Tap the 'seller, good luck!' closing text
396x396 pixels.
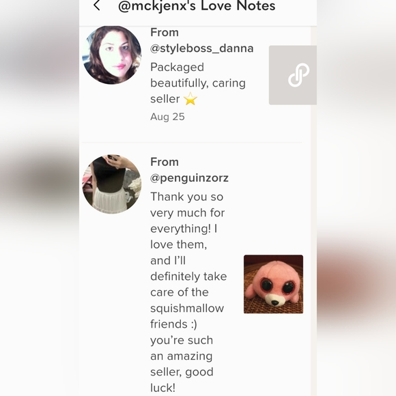coord(182,380)
